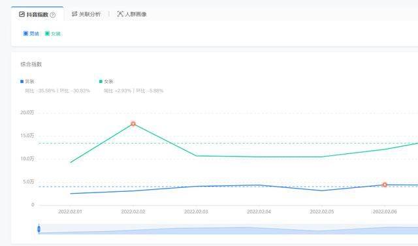Screen dimensions: 418x246
Task: Click the 5.0万 y-axis label
Action: [x=28, y=181]
